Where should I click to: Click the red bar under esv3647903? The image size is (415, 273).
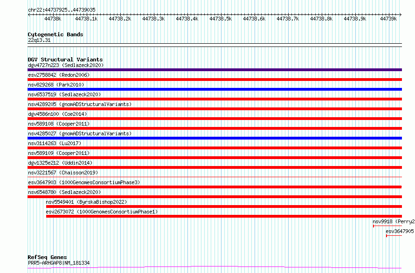coord(214,187)
